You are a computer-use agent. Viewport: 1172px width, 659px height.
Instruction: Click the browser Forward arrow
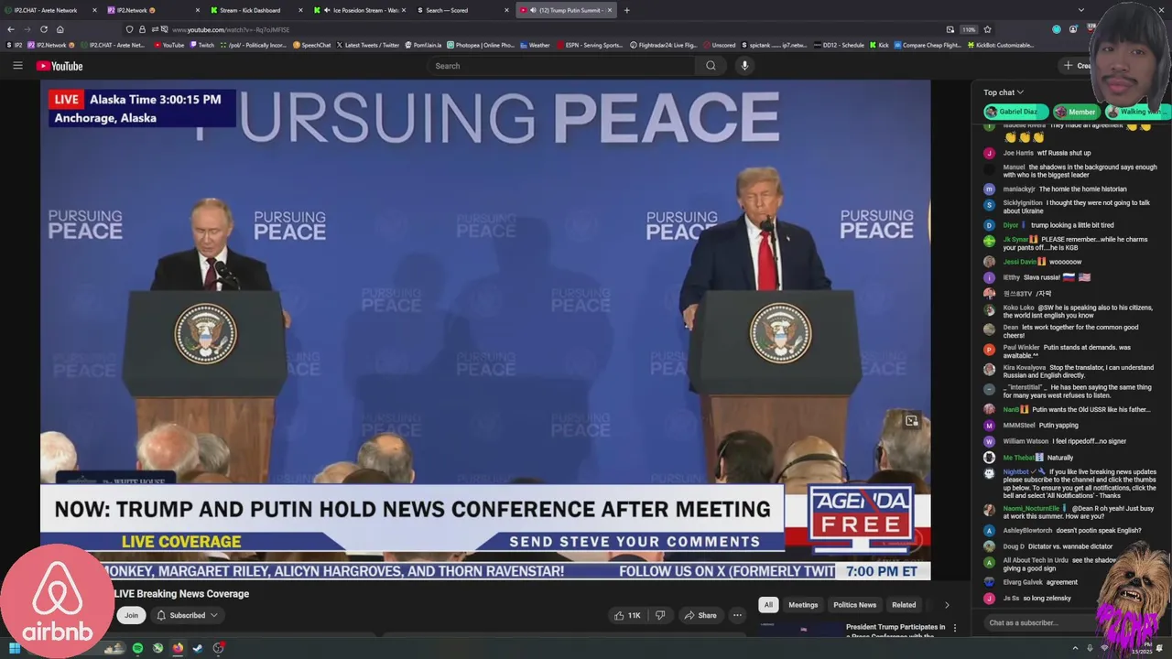pyautogui.click(x=27, y=29)
